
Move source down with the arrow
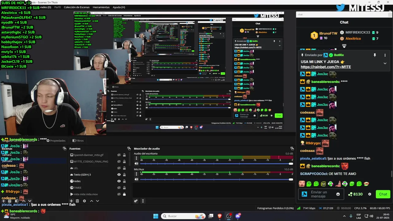point(98,201)
